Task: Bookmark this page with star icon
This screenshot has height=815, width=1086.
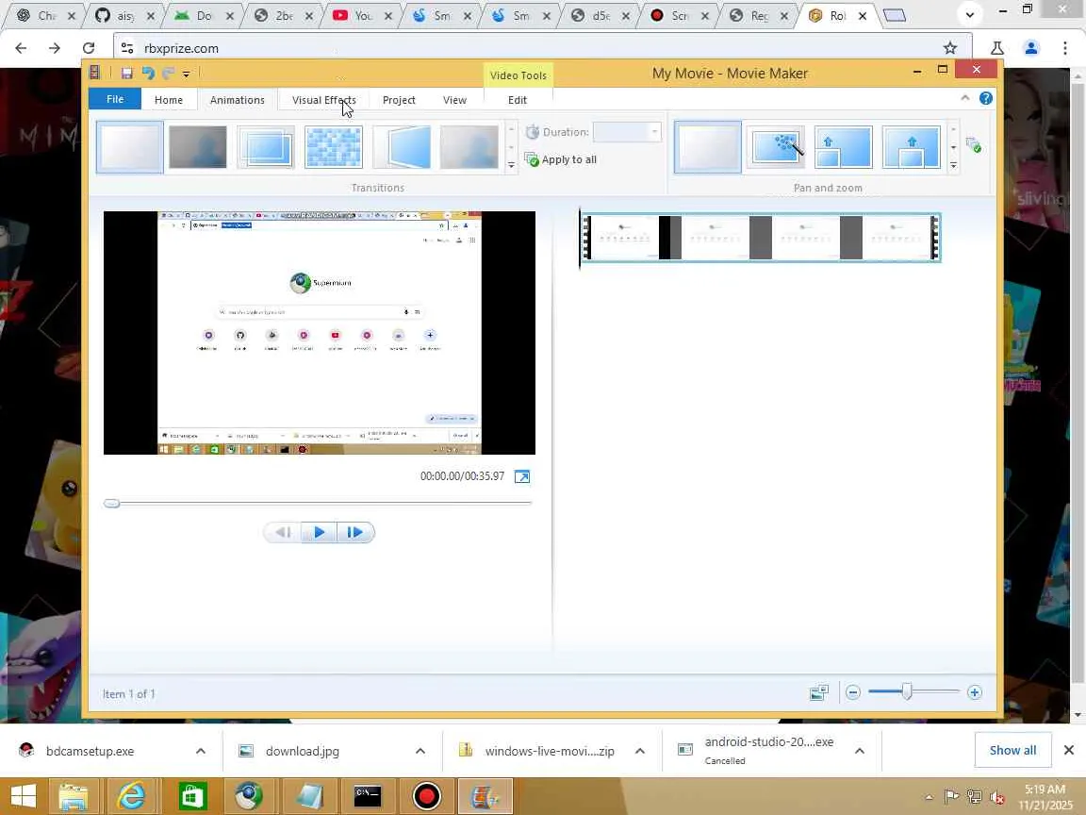Action: point(949,48)
